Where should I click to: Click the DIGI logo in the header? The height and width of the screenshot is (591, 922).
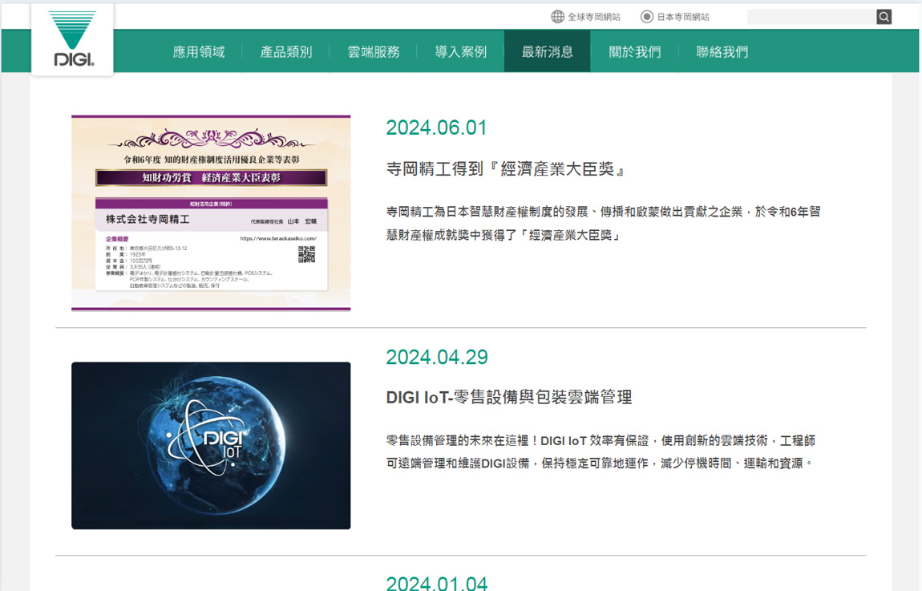pos(73,39)
